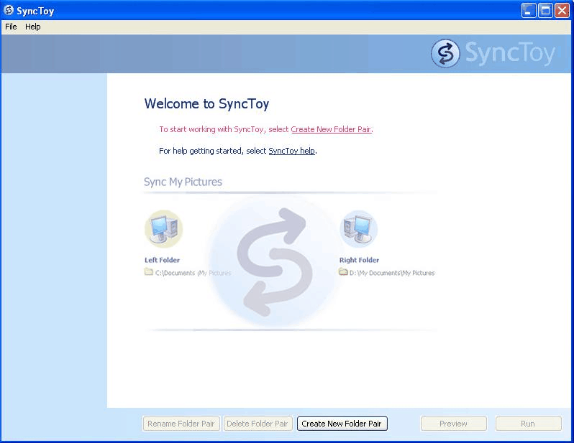The height and width of the screenshot is (443, 574).
Task: Click the Delete Folder Pair button
Action: 258,424
